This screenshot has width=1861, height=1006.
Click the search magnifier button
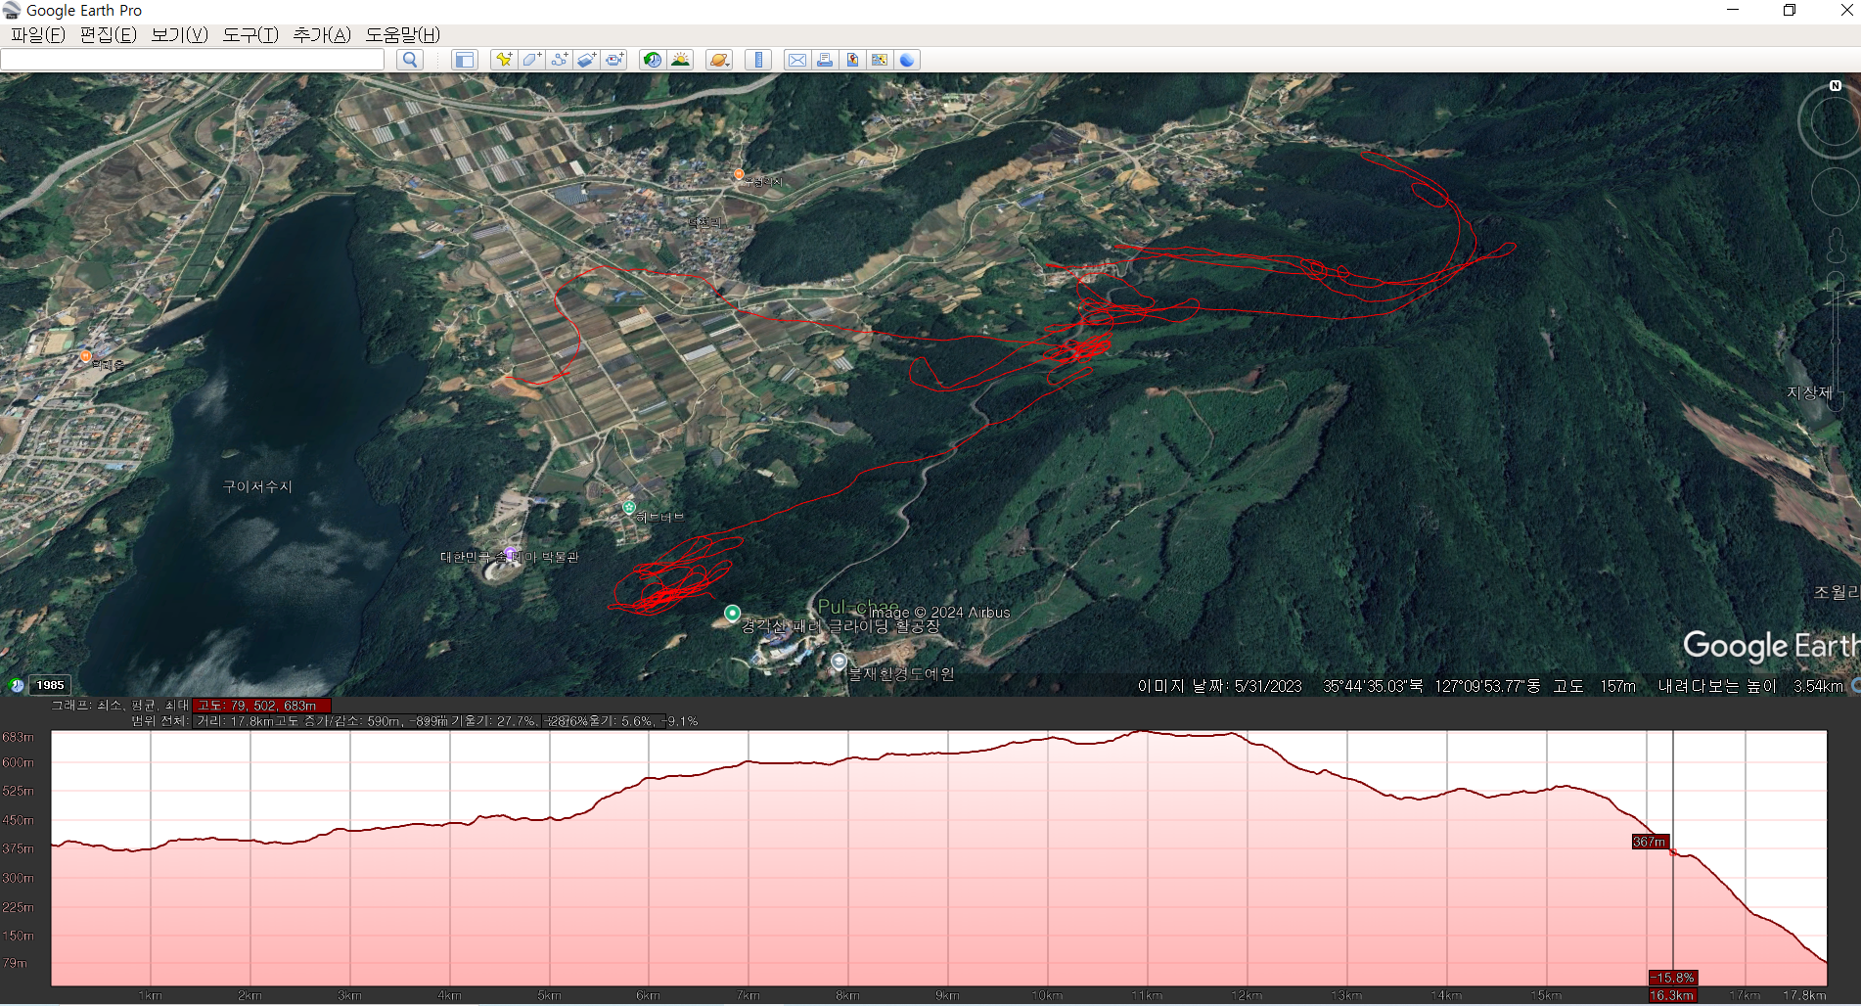[x=410, y=60]
